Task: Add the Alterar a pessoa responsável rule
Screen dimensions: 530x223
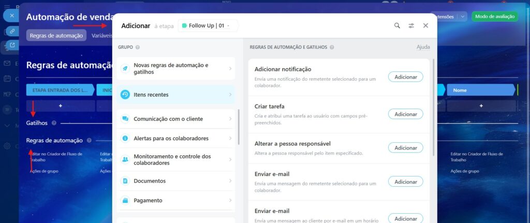Action: (405, 148)
